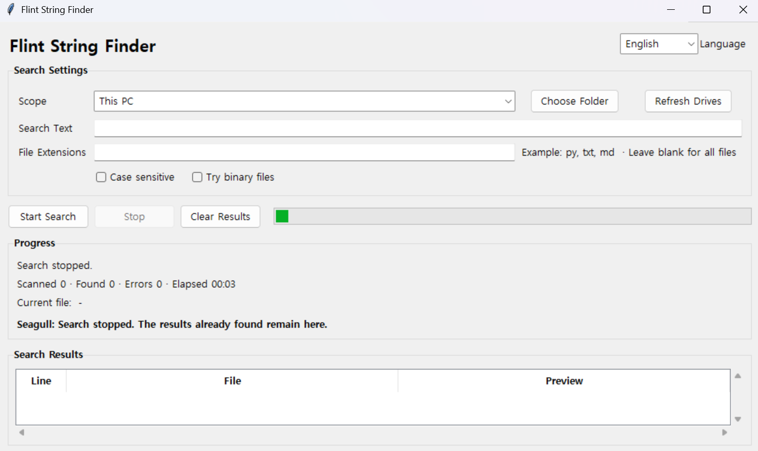
Task: Maximize the Flint String Finder window
Action: point(706,10)
